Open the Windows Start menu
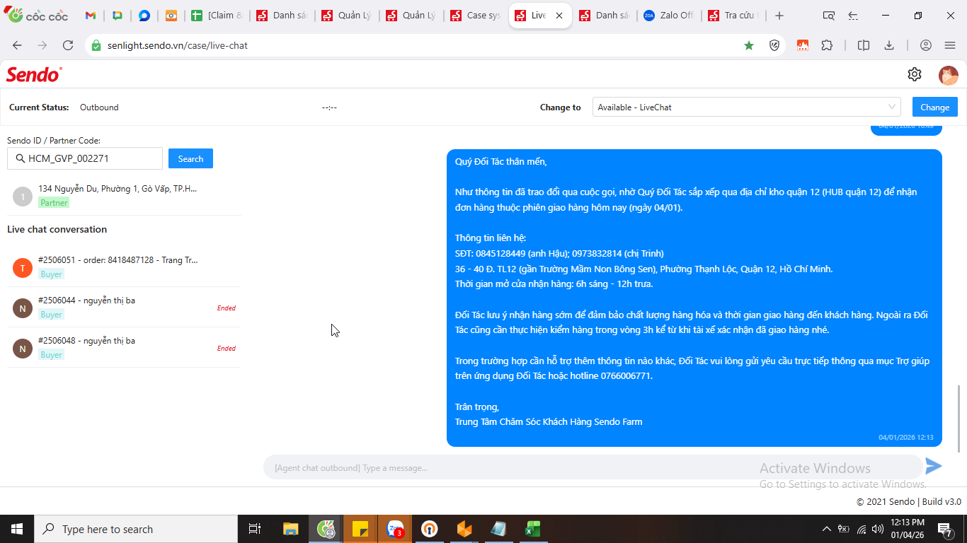 [x=17, y=529]
